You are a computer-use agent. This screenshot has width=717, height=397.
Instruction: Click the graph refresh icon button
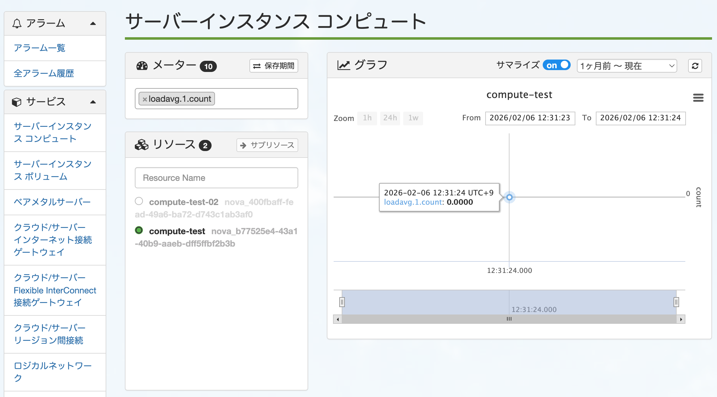pyautogui.click(x=695, y=66)
